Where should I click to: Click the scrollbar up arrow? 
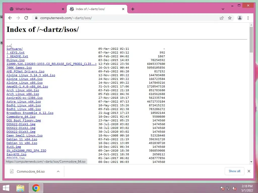tap(251, 25)
